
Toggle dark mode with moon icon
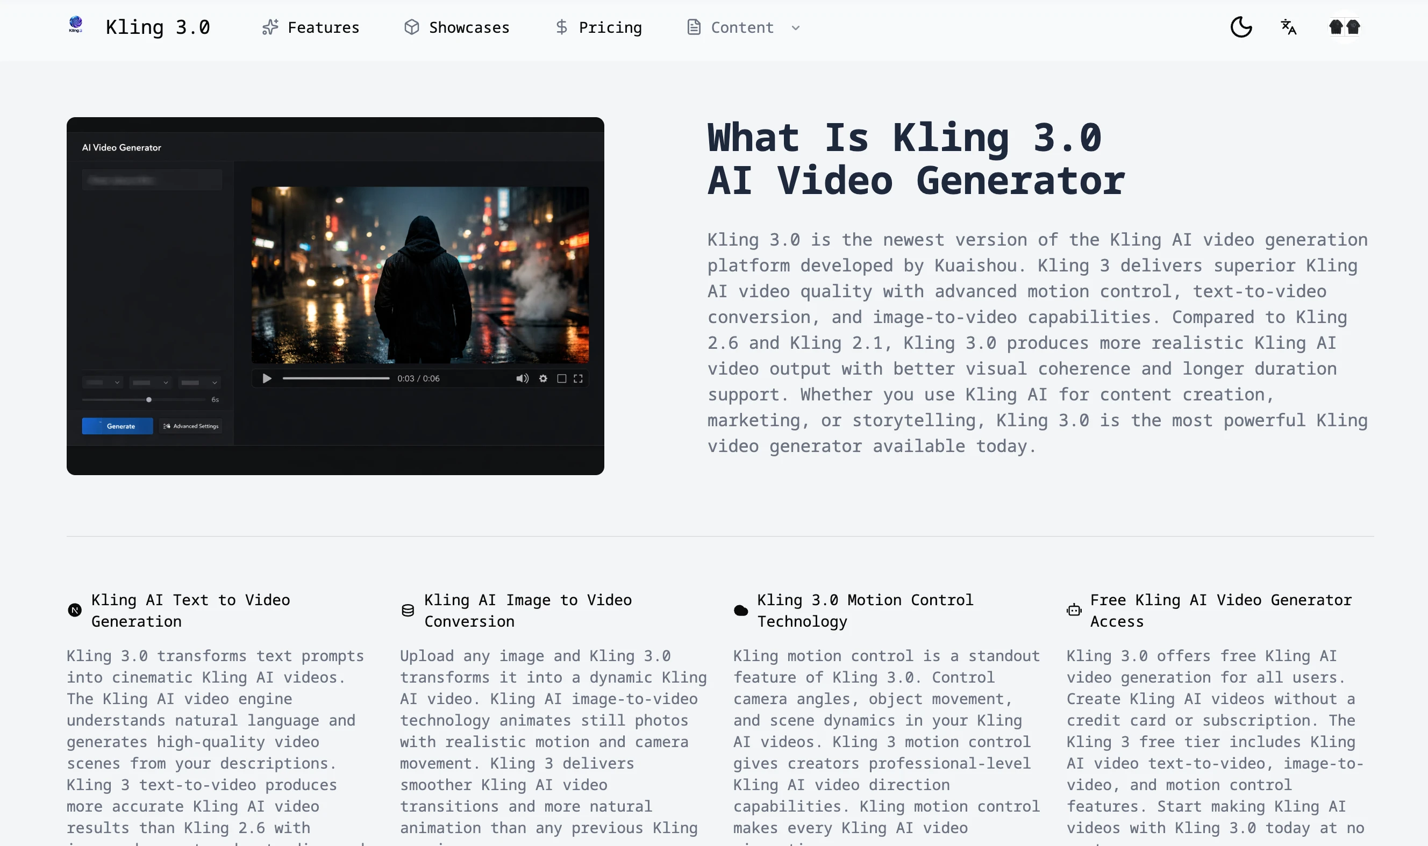(1241, 27)
